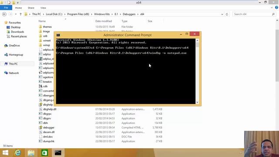Screen dimensions: 279x157
Task: Sort files by Size column
Action: [150, 21]
